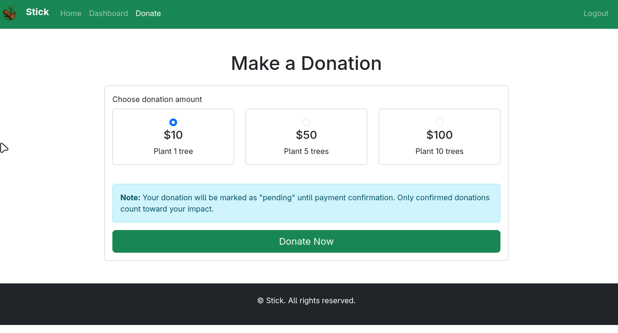Click the Stick log logo icon
This screenshot has width=618, height=333.
point(9,13)
